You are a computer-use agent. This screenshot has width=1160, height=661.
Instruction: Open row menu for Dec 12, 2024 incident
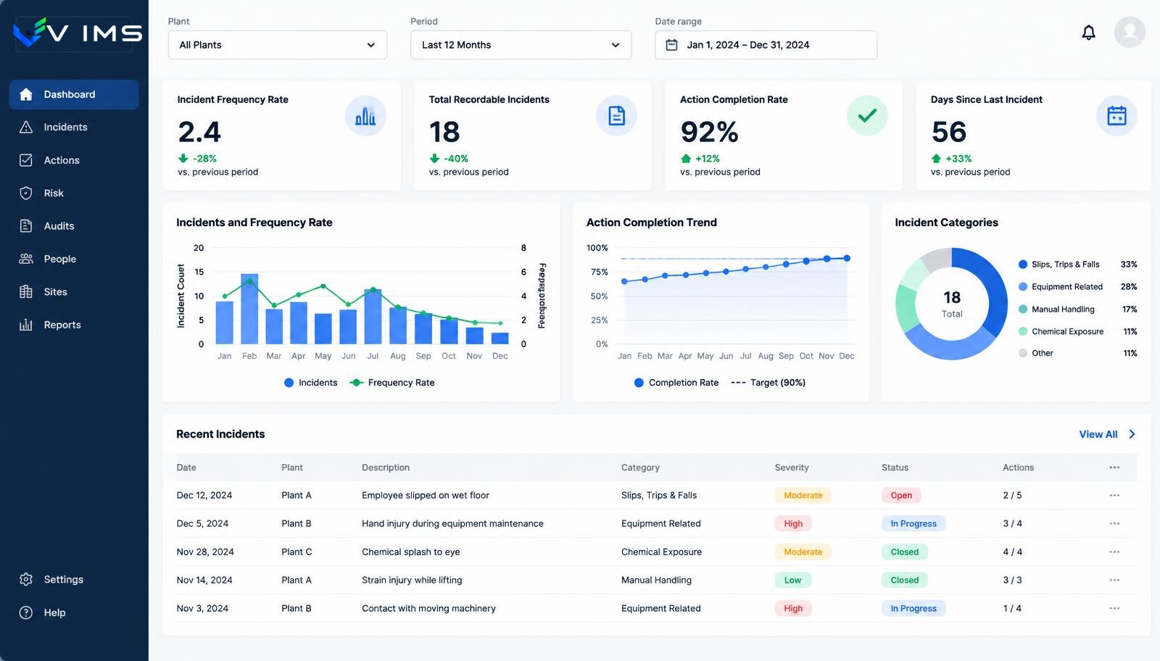(1114, 495)
